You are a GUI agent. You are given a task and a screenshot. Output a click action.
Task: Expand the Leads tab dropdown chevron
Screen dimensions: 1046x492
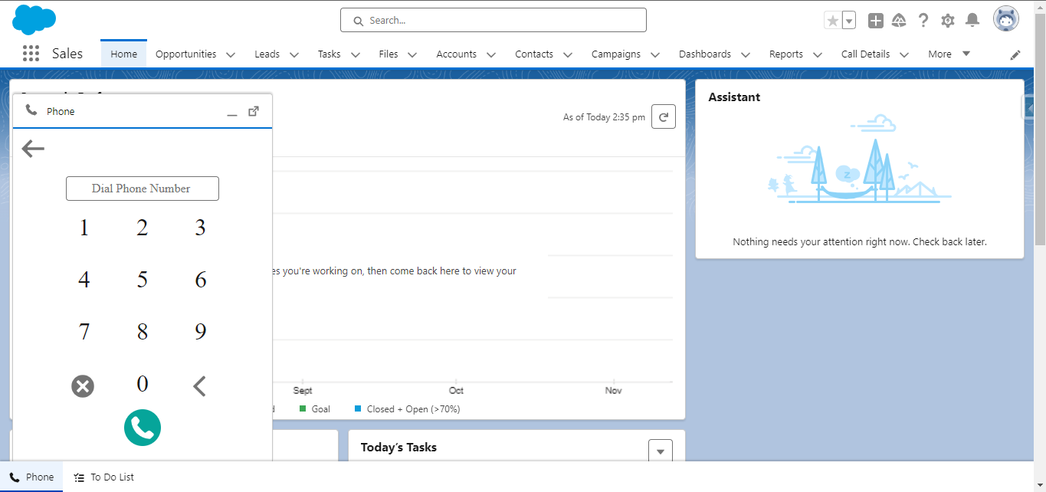[x=295, y=54]
